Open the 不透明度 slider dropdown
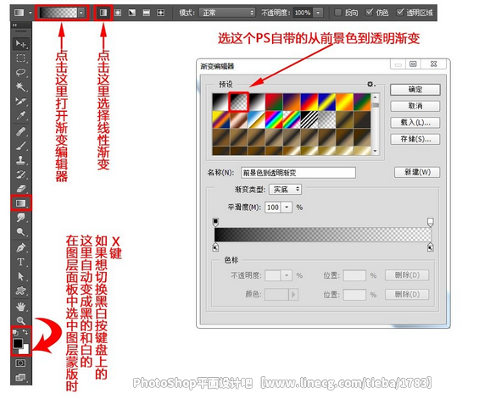 pyautogui.click(x=318, y=13)
